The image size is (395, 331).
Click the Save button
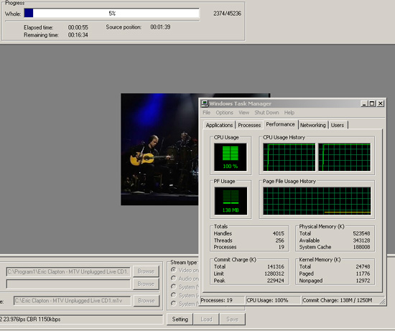(x=232, y=320)
